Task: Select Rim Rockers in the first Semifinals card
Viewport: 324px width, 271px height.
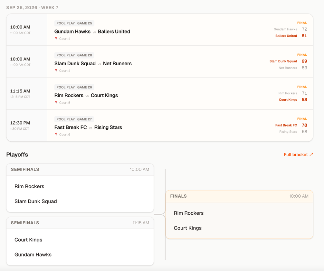Action: tap(29, 186)
